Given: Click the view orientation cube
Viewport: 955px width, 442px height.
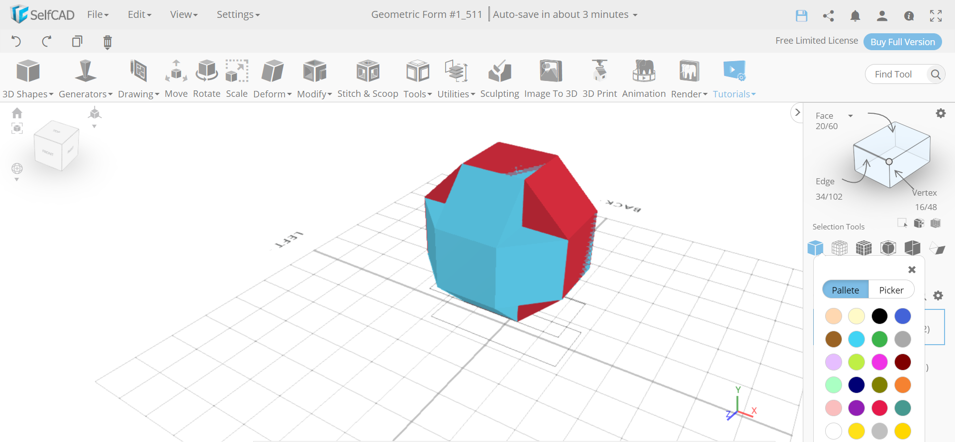Looking at the screenshot, I should point(57,146).
